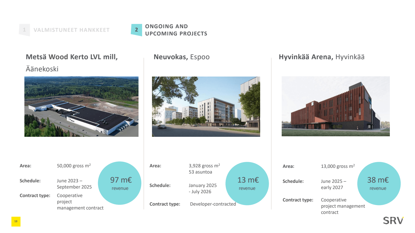Screen dimensions: 415x233
Task: Select the Hyvinkää Arena cooperative contract text
Action: (x=343, y=206)
